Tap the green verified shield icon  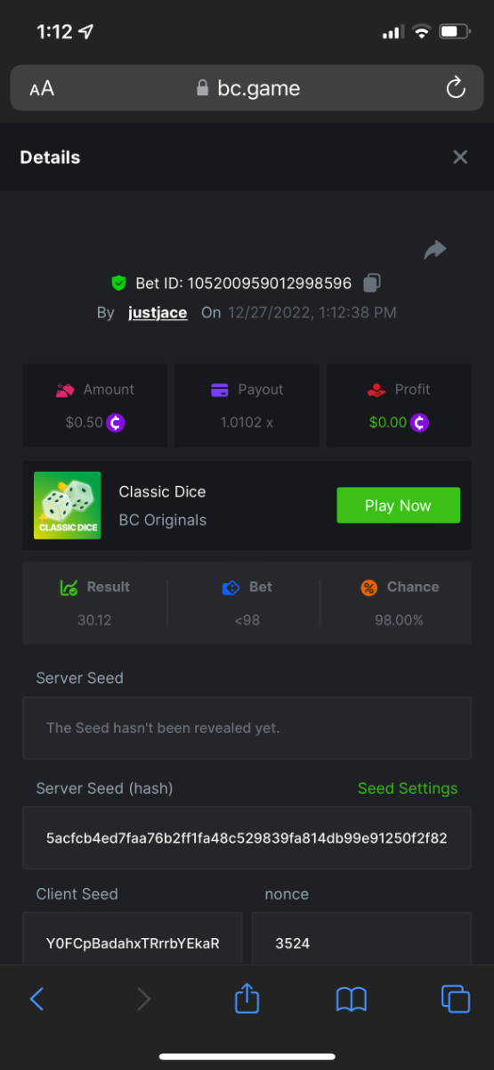[118, 284]
